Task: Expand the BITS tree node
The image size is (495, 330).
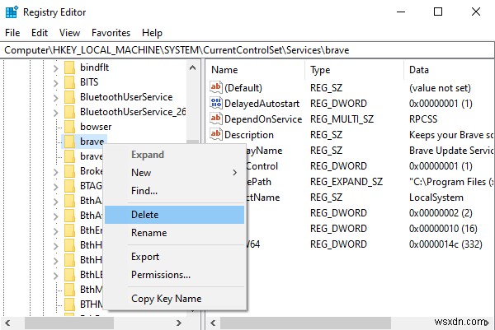Action: point(55,83)
